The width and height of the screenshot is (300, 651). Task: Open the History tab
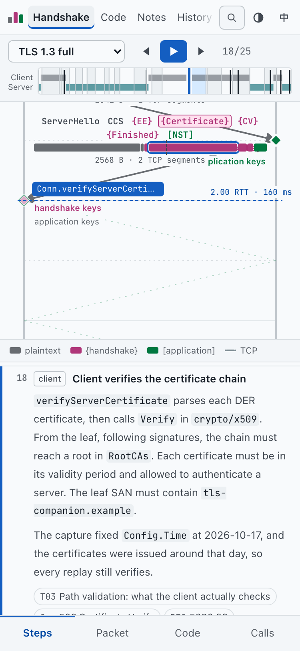coord(194,17)
